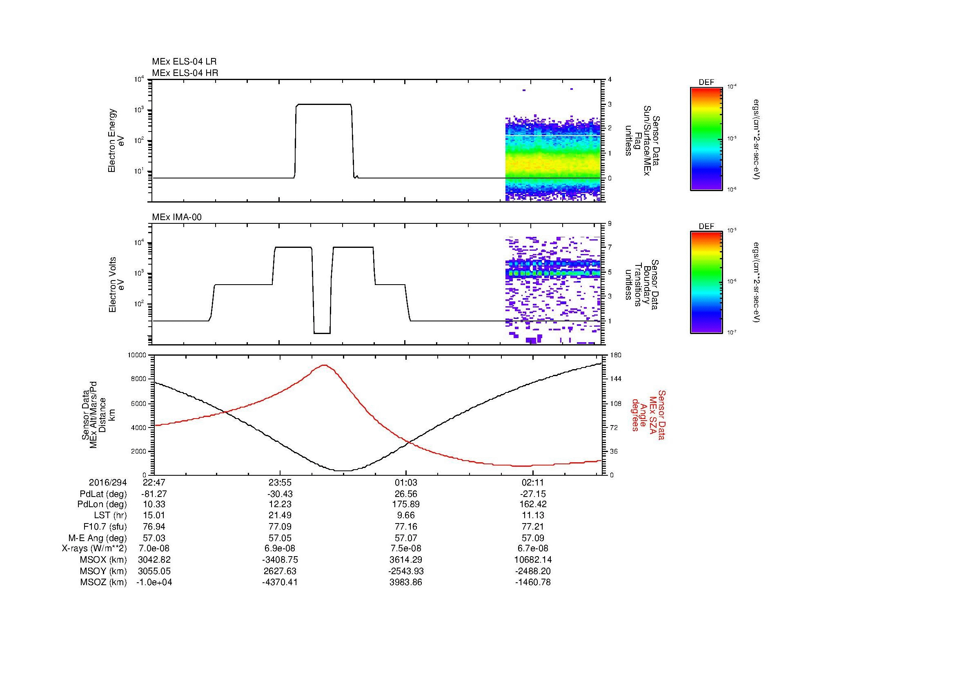Click the MSOY value 3055.05

tap(154, 571)
